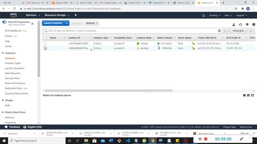Switch to the Amazon Web tab
This screenshot has height=144, width=257.
click(x=62, y=3)
